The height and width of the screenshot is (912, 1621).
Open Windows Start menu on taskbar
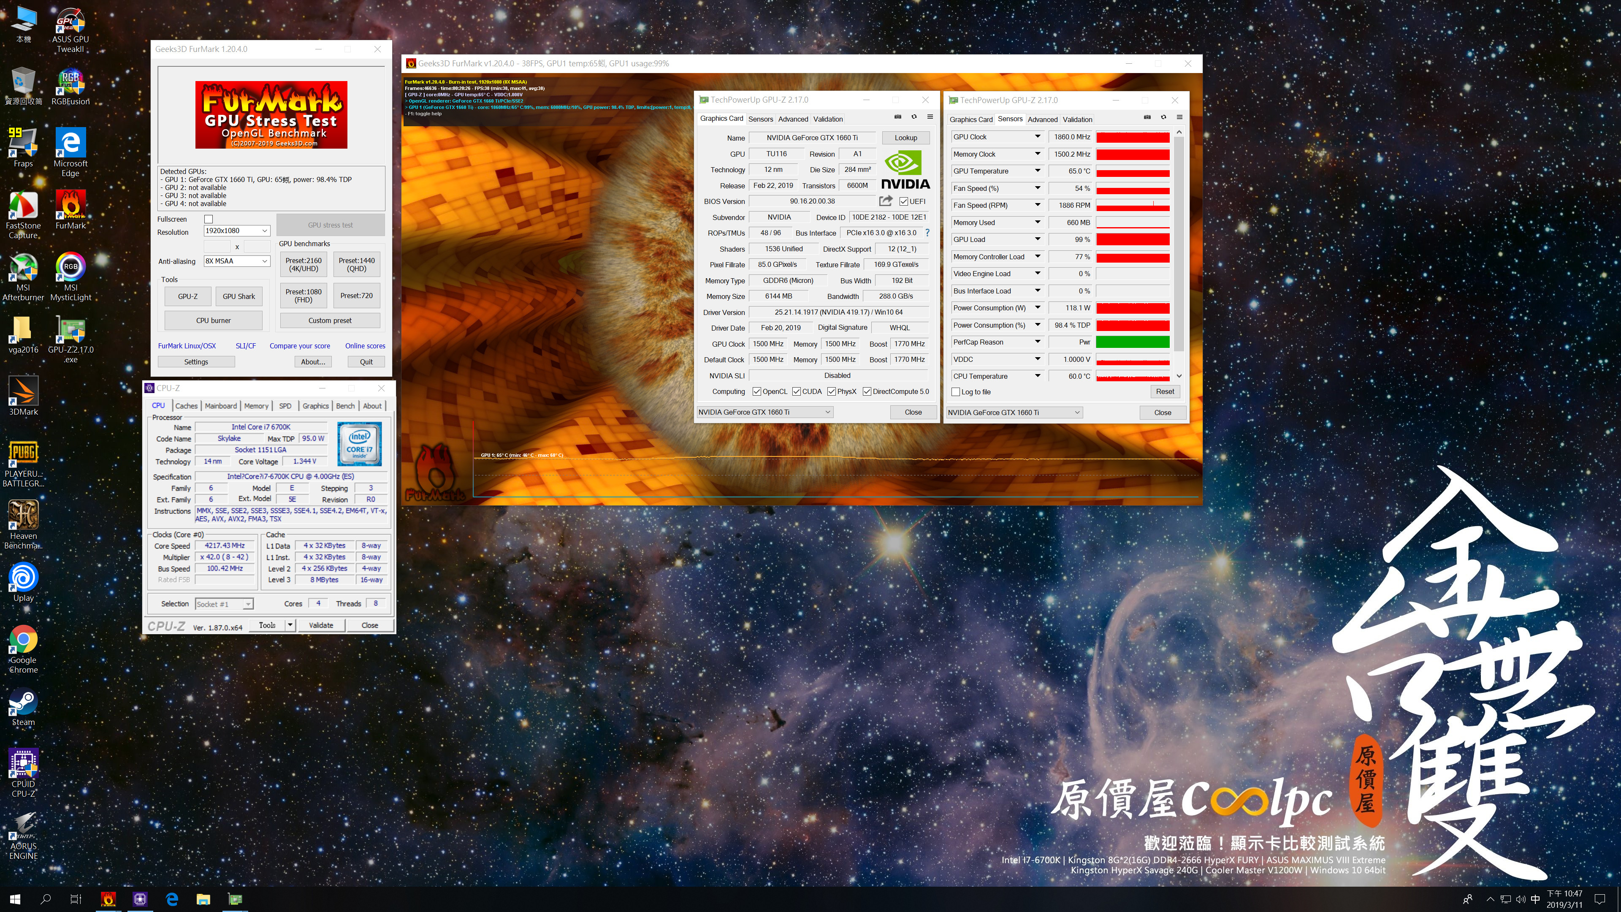coord(15,899)
